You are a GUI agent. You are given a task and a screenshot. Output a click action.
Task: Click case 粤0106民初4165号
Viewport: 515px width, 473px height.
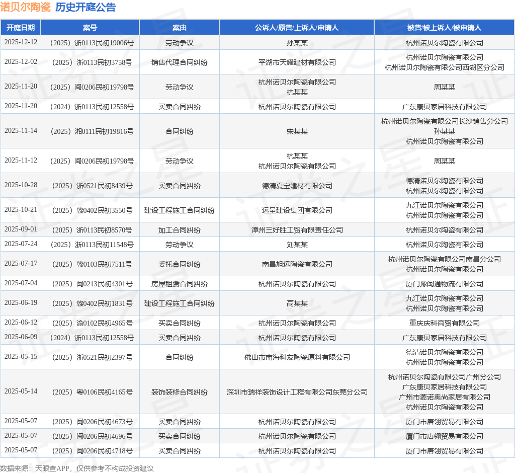pyautogui.click(x=92, y=392)
